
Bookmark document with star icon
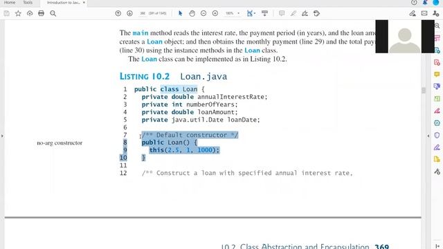pyautogui.click(x=18, y=13)
